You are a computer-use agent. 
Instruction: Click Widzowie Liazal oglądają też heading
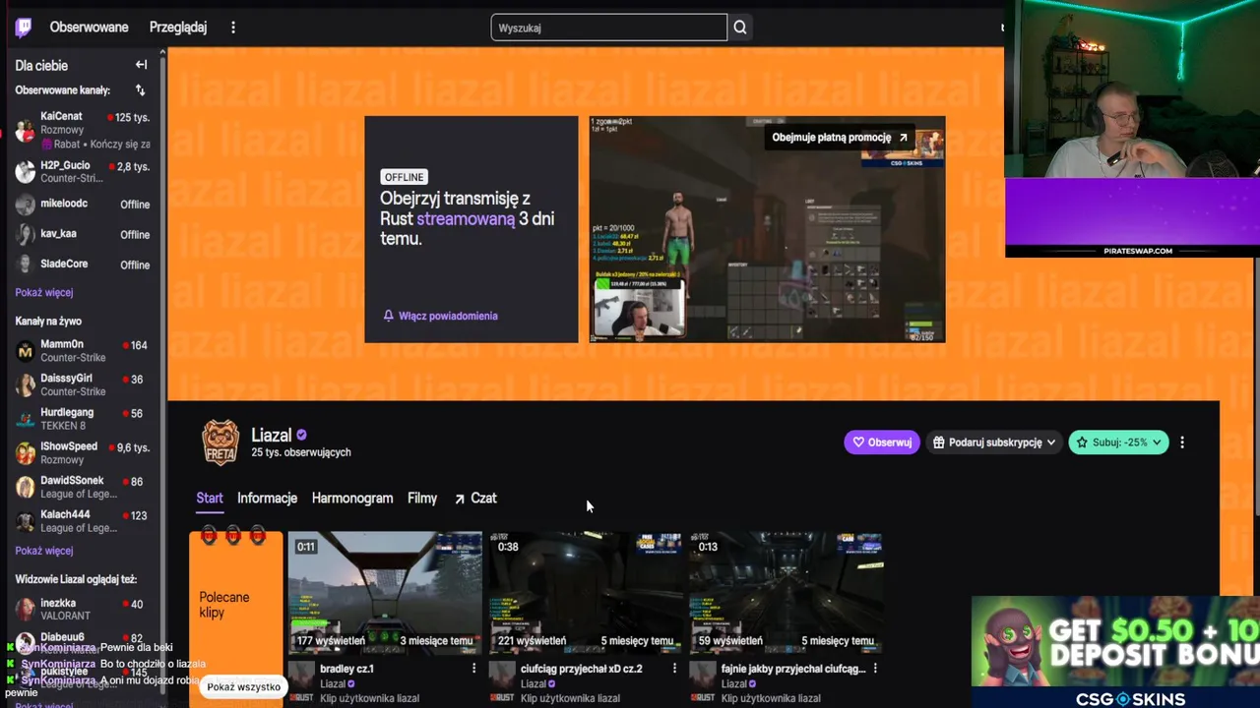pos(76,579)
